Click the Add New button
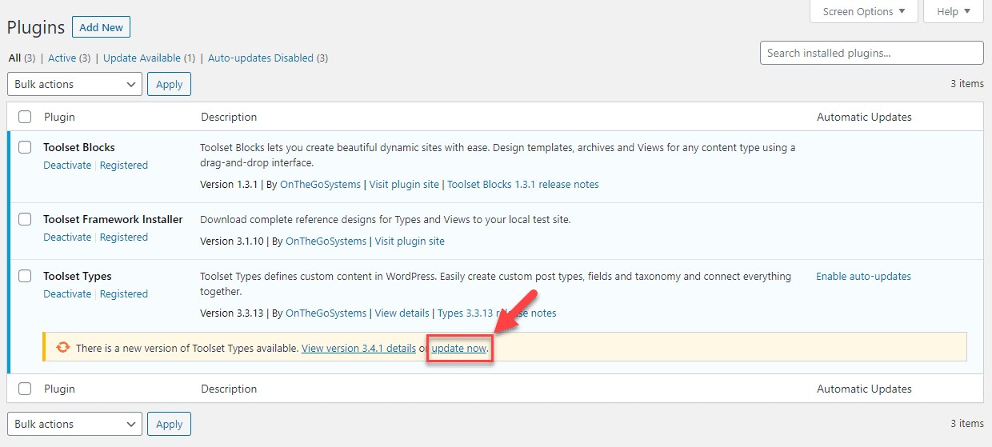 coord(101,27)
